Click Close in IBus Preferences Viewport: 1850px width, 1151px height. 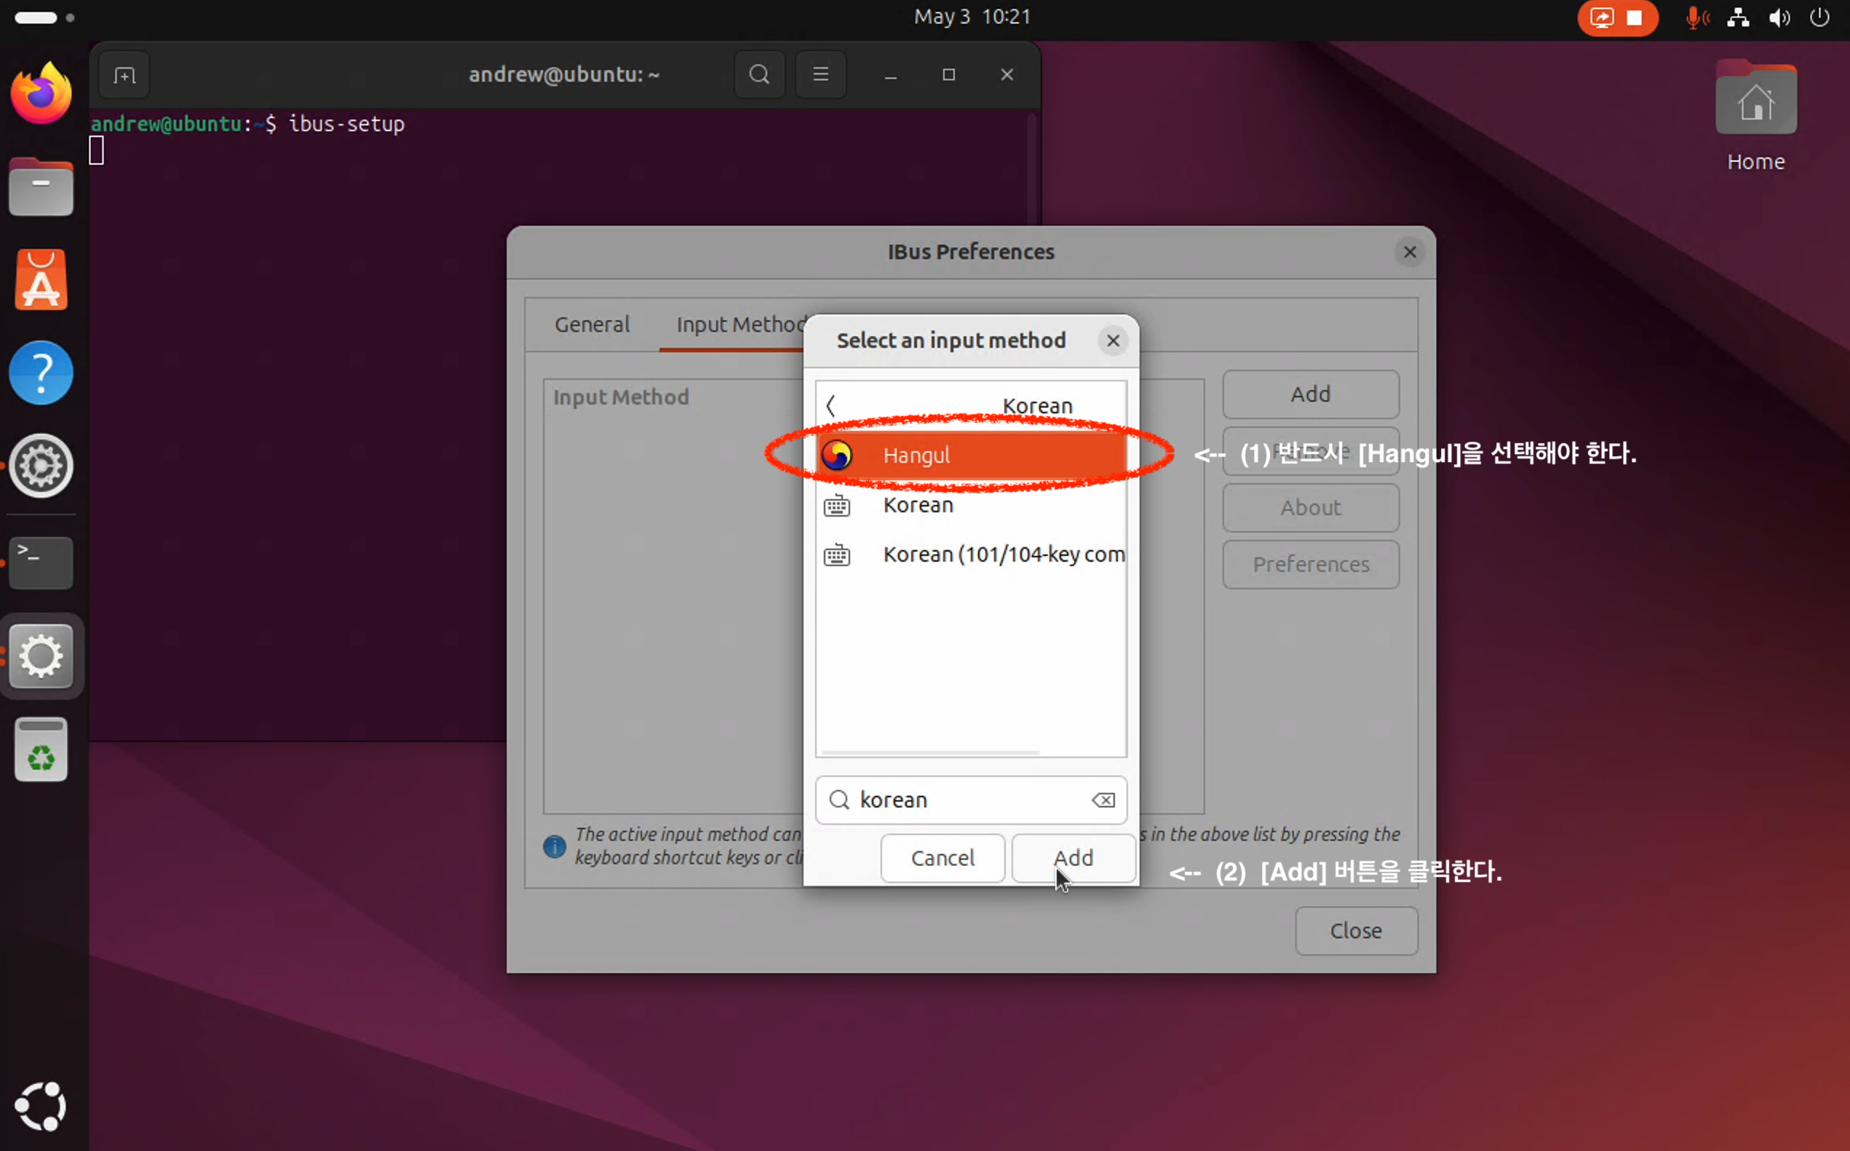coord(1355,931)
